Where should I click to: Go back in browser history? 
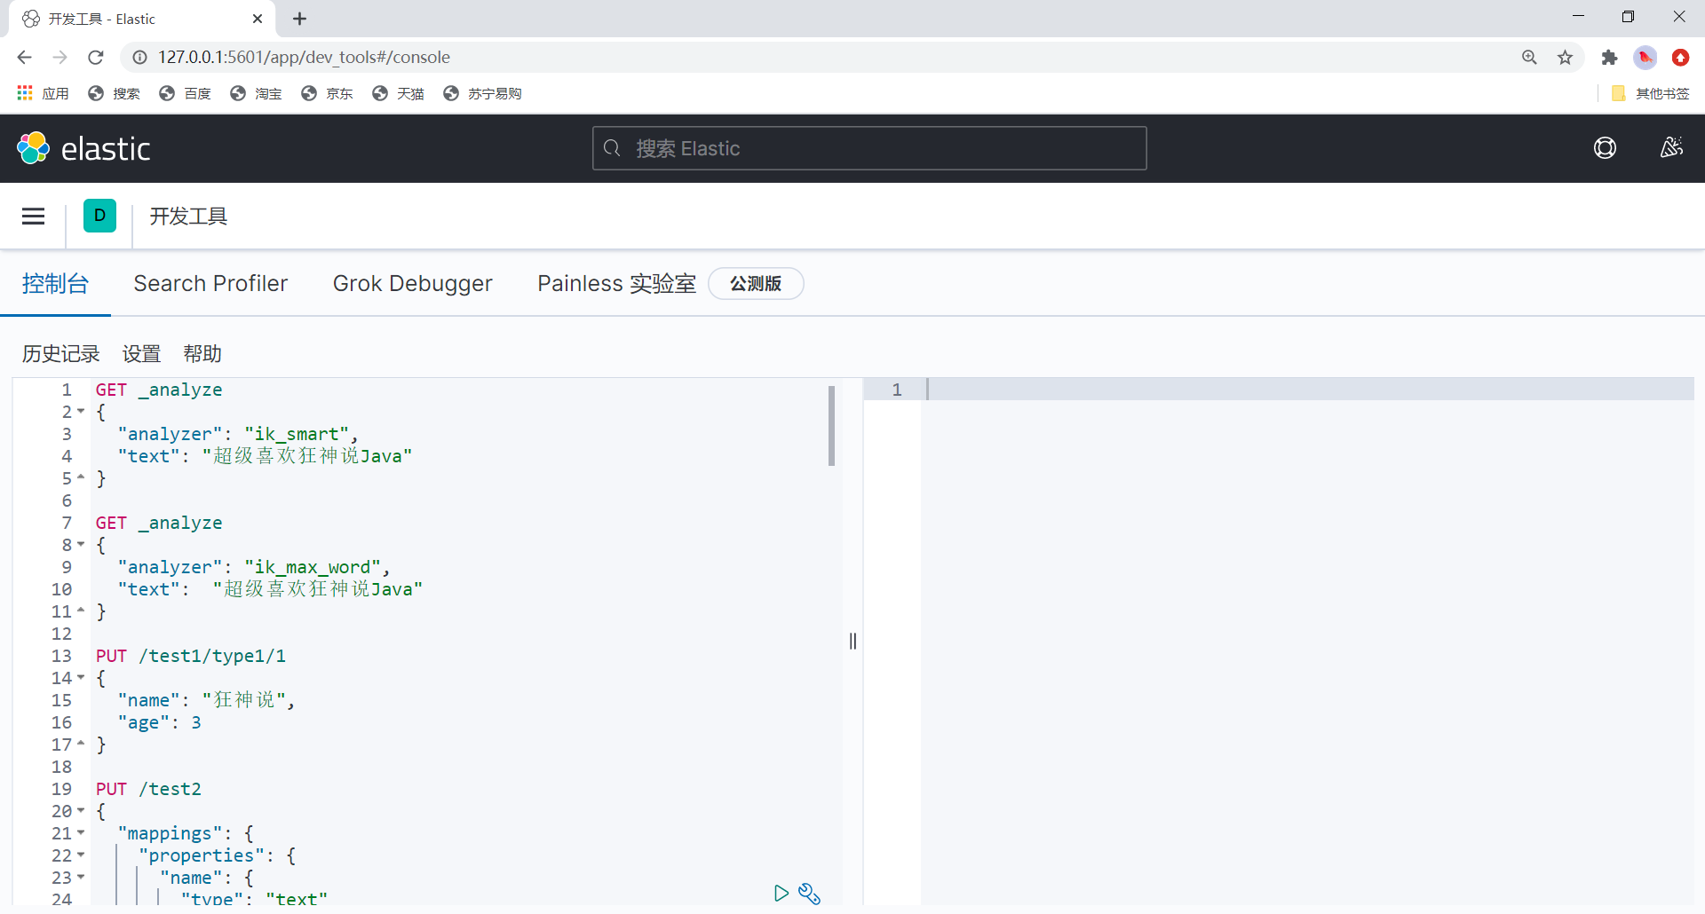tap(24, 57)
